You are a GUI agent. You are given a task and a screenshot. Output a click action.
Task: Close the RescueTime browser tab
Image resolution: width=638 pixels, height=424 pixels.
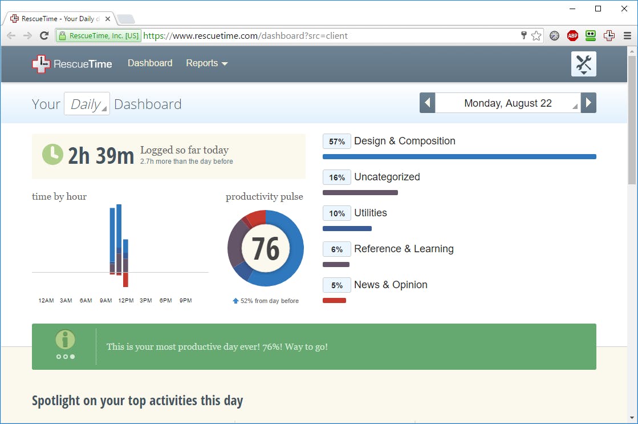pyautogui.click(x=107, y=19)
